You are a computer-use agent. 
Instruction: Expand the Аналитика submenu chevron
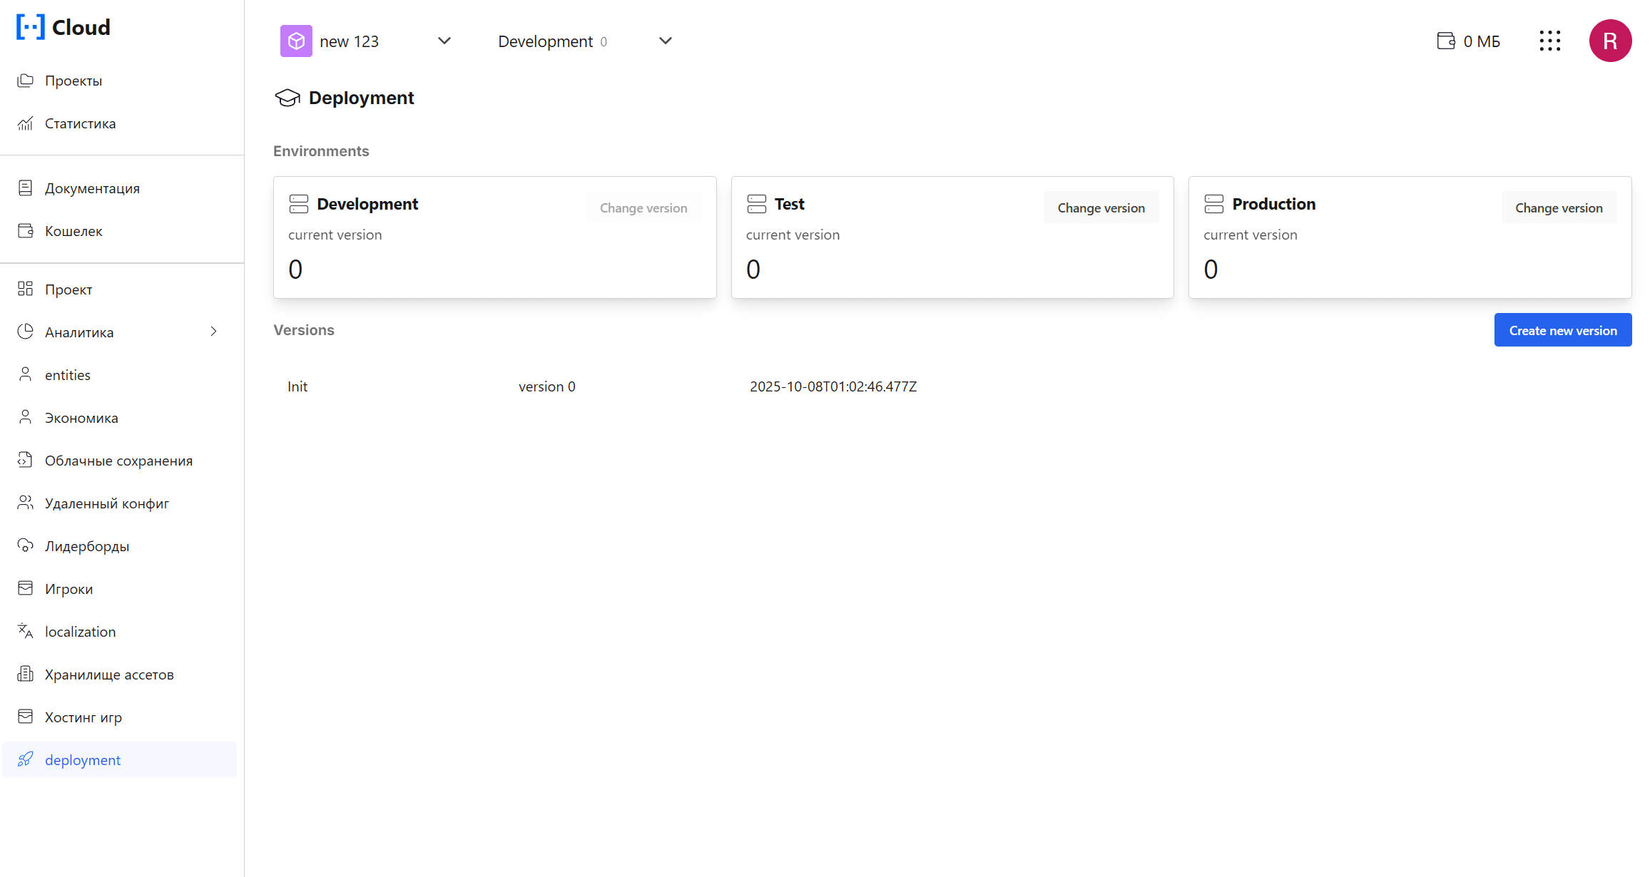click(213, 332)
